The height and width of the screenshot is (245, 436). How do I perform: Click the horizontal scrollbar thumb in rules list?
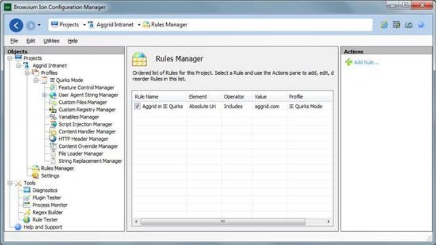(223, 221)
